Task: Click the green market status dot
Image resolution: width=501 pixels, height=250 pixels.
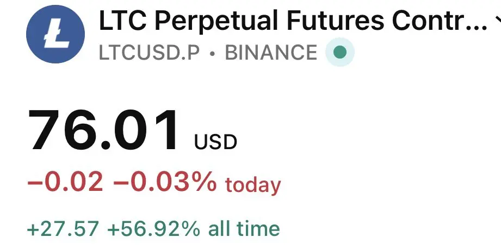Action: point(340,53)
